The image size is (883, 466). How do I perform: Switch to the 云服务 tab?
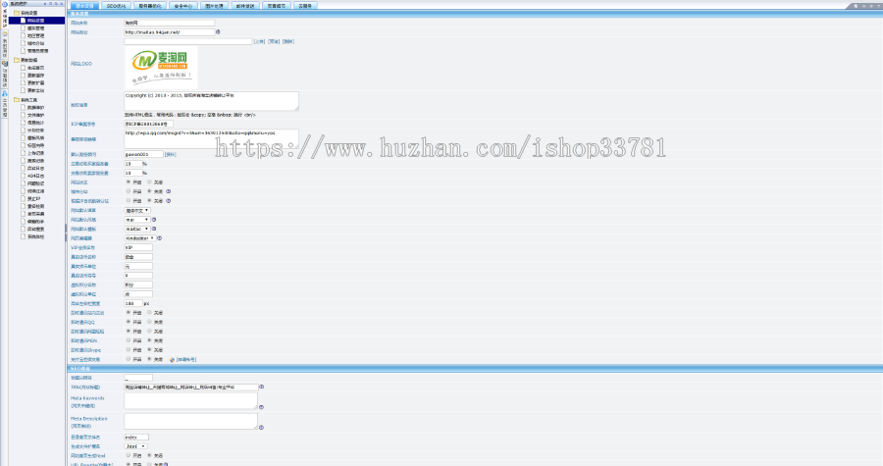tap(305, 6)
